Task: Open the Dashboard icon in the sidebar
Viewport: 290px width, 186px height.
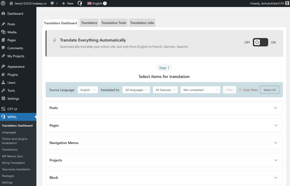Action: pyautogui.click(x=3, y=14)
